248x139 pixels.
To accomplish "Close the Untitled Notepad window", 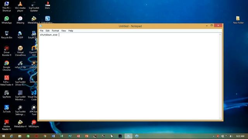I will [x=218, y=25].
